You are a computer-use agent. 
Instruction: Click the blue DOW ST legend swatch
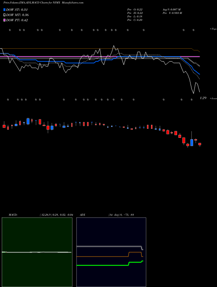4,10
